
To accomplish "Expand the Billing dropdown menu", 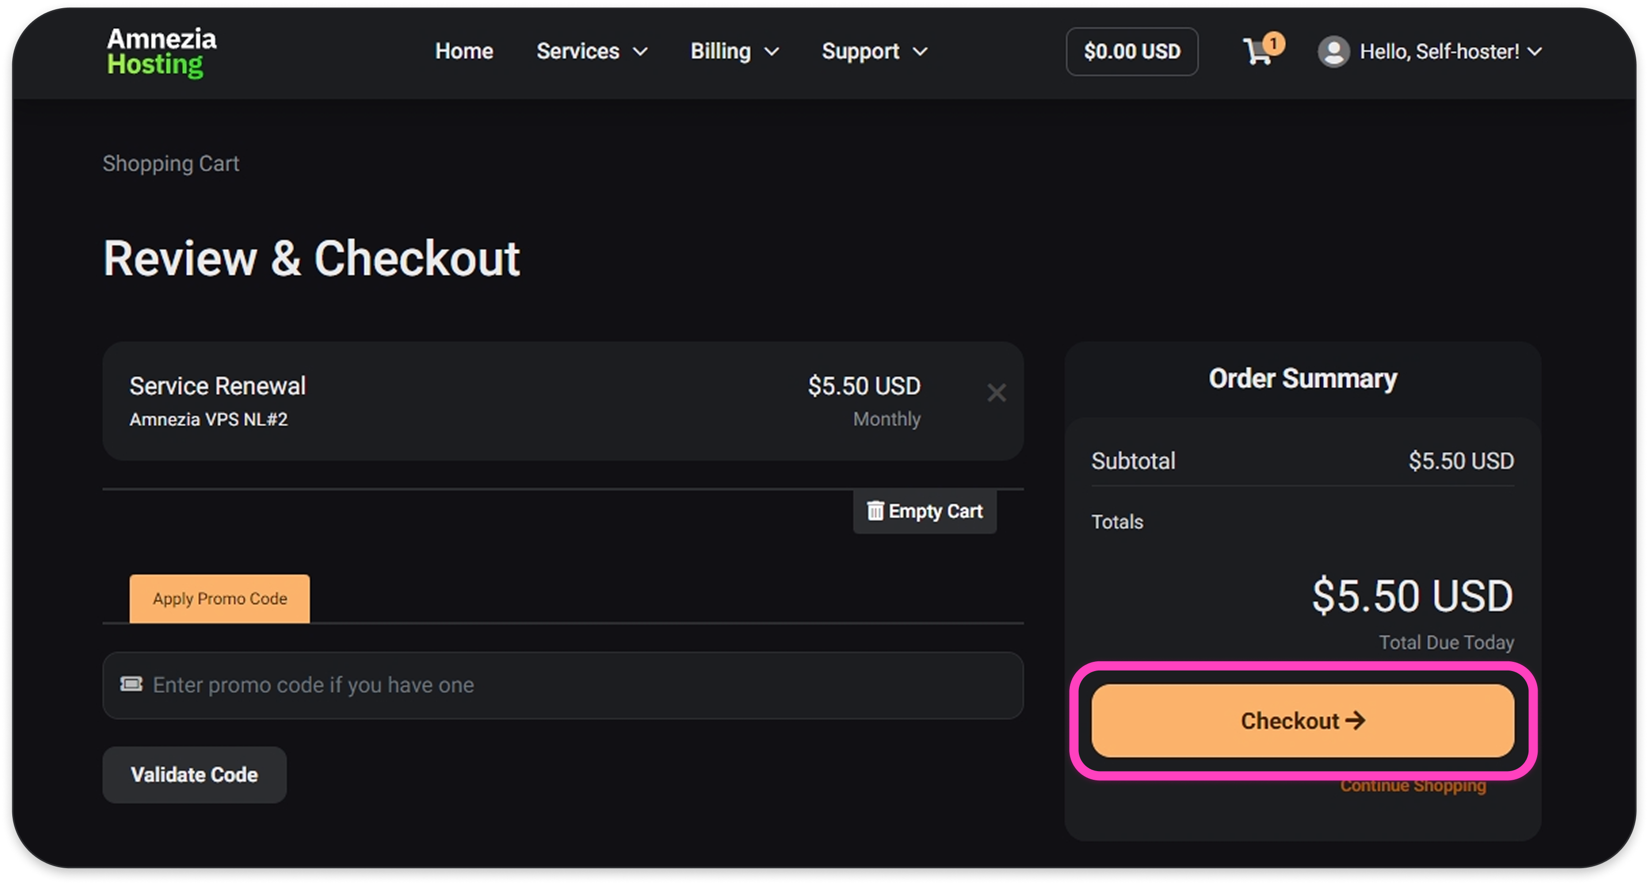I will [734, 51].
